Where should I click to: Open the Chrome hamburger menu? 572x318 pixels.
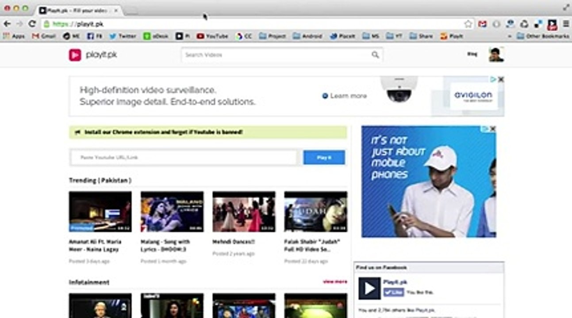[x=566, y=24]
